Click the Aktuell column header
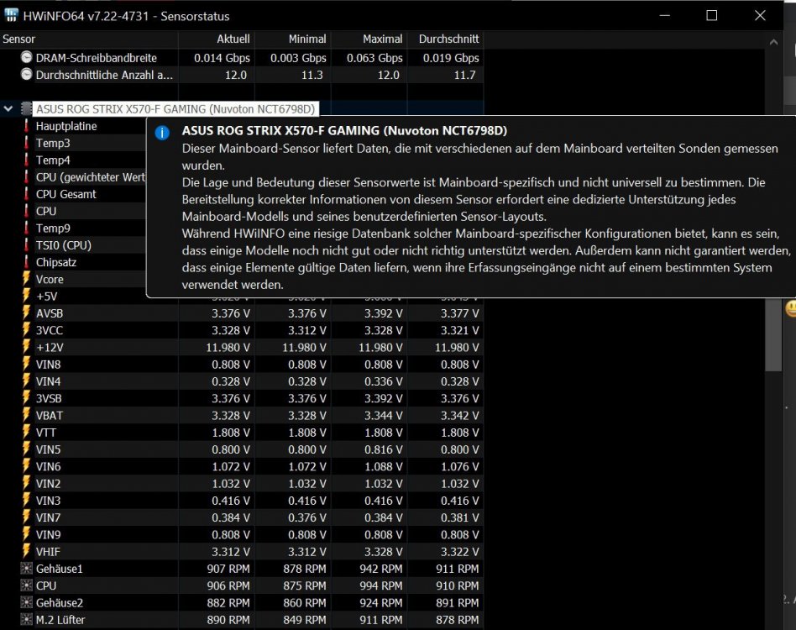Screen dimensions: 796x630 click(x=217, y=39)
